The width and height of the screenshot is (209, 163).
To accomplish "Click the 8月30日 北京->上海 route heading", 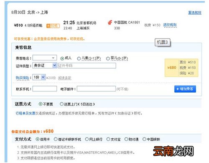I will tap(30, 12).
